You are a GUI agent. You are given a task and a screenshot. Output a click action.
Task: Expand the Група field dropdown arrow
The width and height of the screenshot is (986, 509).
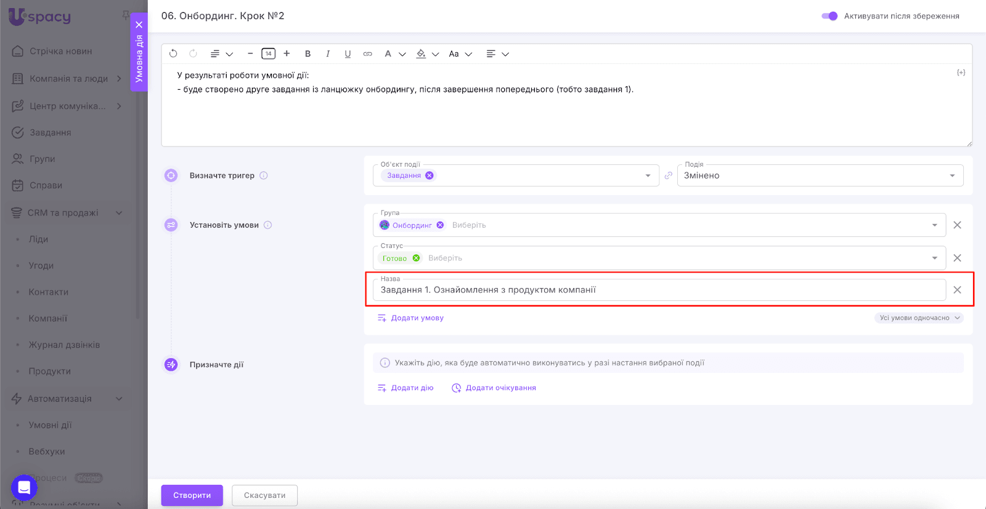coord(935,225)
